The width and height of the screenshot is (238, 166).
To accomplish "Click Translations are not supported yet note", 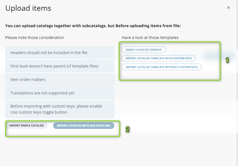I will point(60,93).
